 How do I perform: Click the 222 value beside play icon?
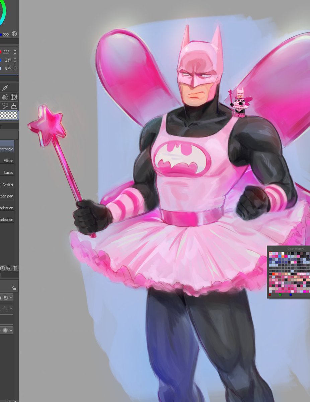pyautogui.click(x=6, y=35)
